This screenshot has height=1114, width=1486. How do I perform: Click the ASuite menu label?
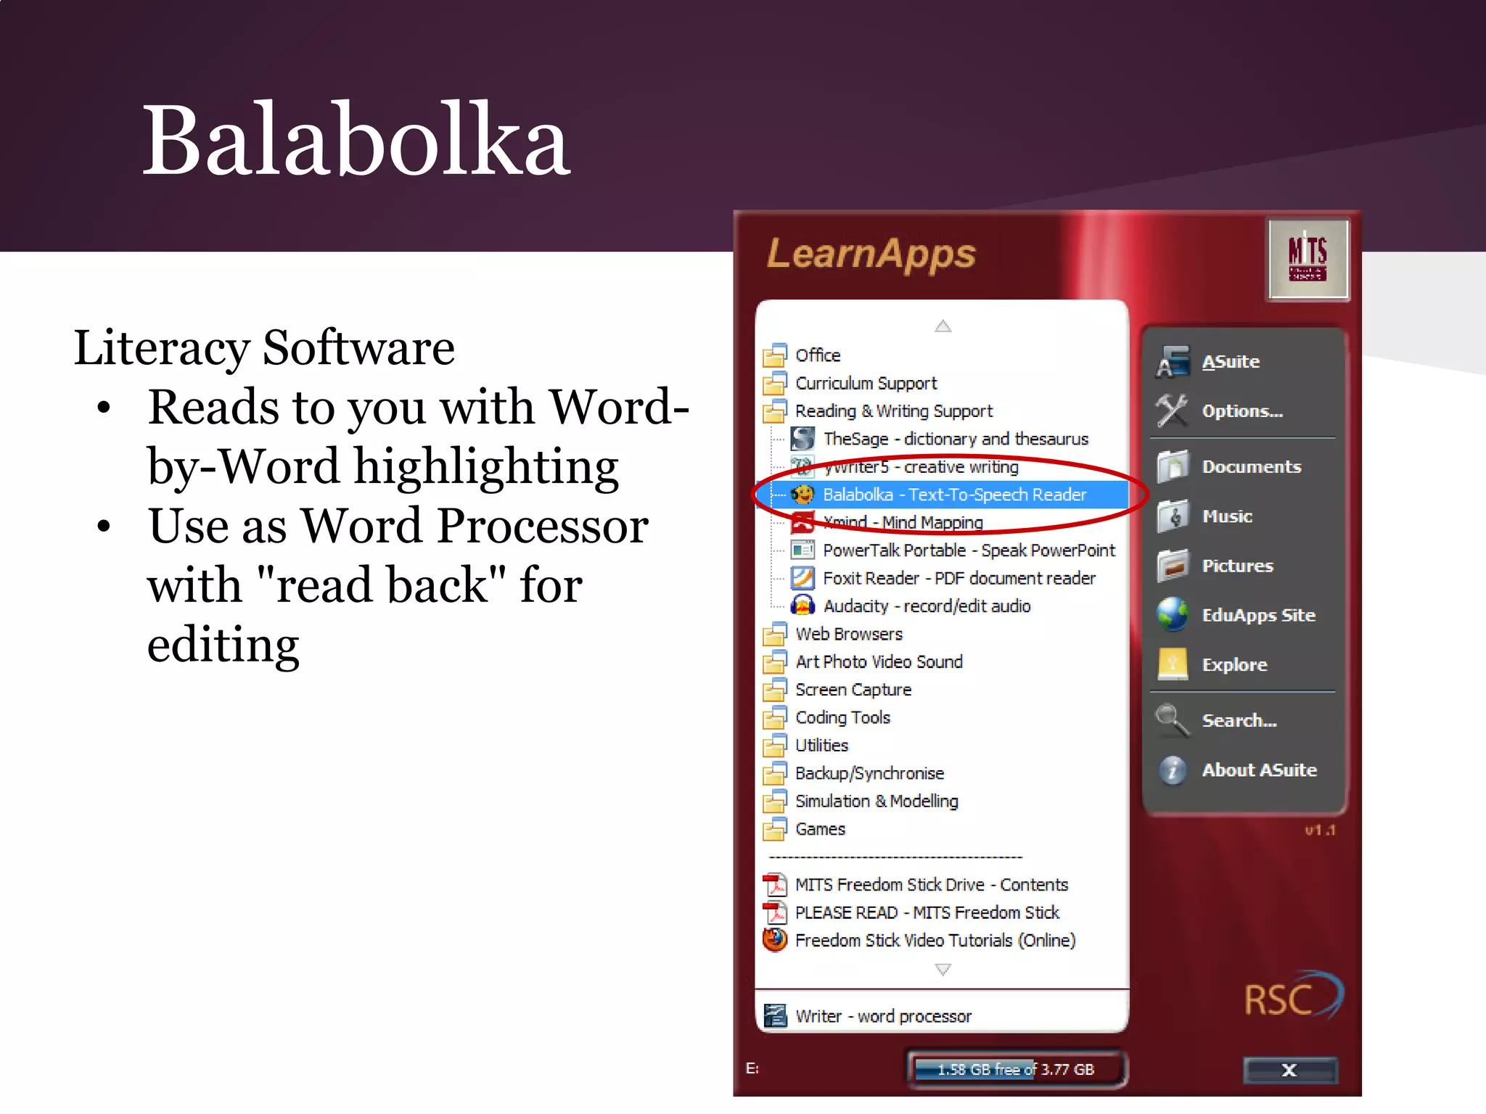[x=1231, y=362]
